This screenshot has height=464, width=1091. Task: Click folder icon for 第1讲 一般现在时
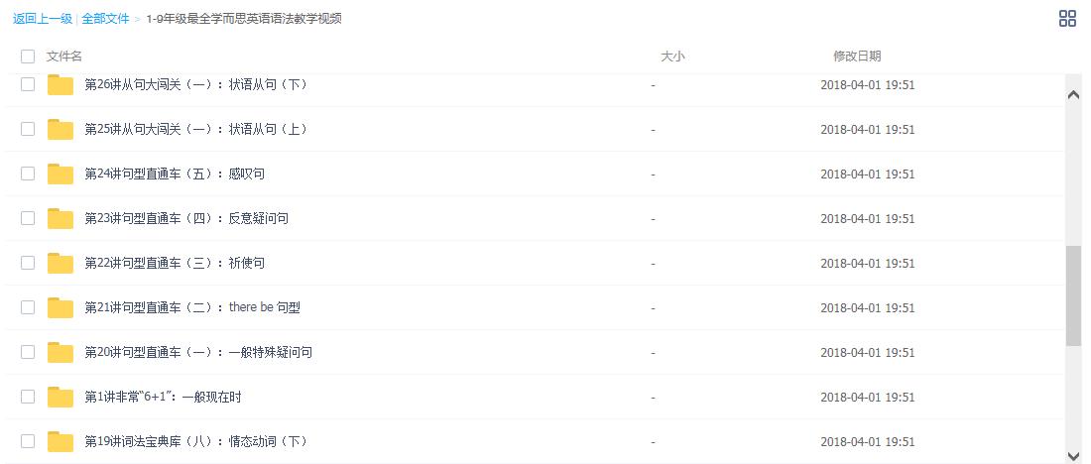coord(61,398)
